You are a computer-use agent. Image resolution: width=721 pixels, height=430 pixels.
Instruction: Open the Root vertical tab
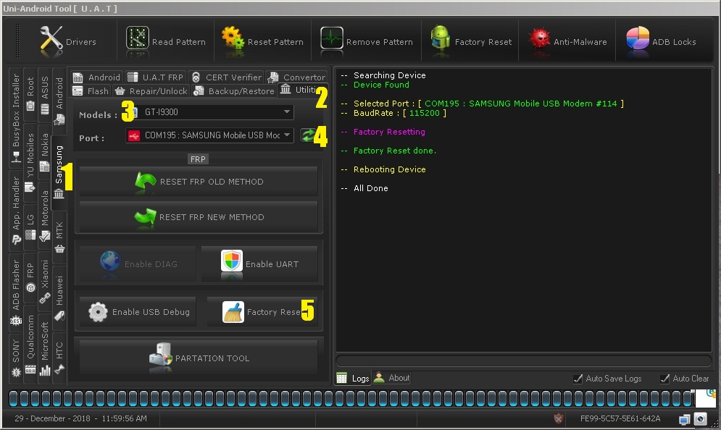click(x=30, y=95)
